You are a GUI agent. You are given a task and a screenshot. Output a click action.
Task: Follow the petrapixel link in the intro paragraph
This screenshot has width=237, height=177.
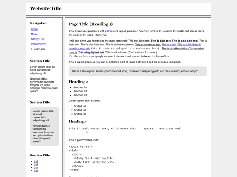[111, 31]
